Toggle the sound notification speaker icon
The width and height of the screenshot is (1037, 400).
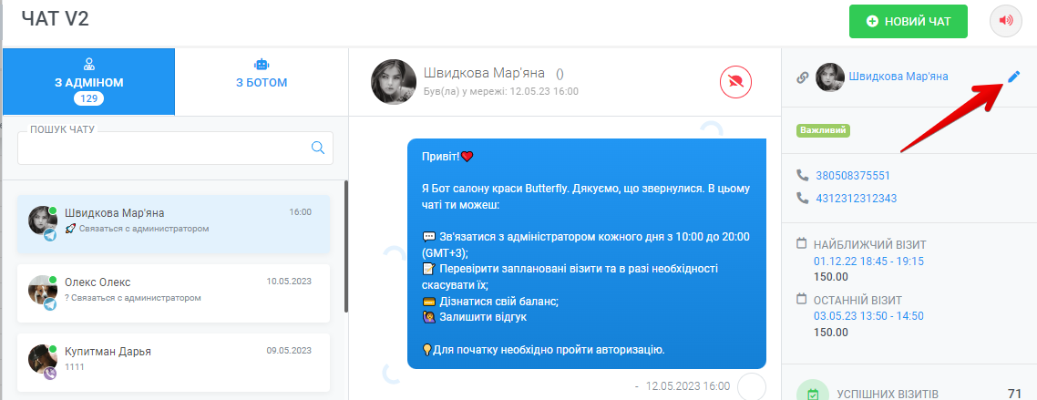1006,21
